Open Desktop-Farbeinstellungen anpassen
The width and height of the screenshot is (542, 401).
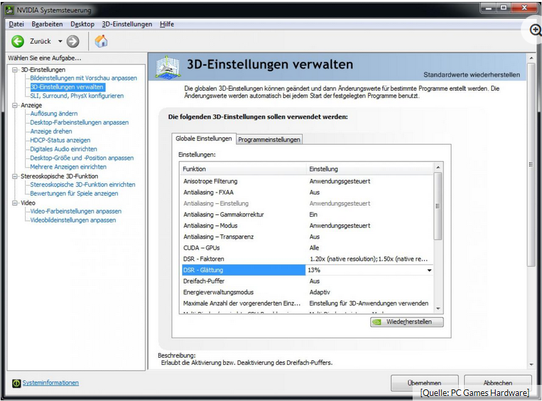tap(79, 122)
